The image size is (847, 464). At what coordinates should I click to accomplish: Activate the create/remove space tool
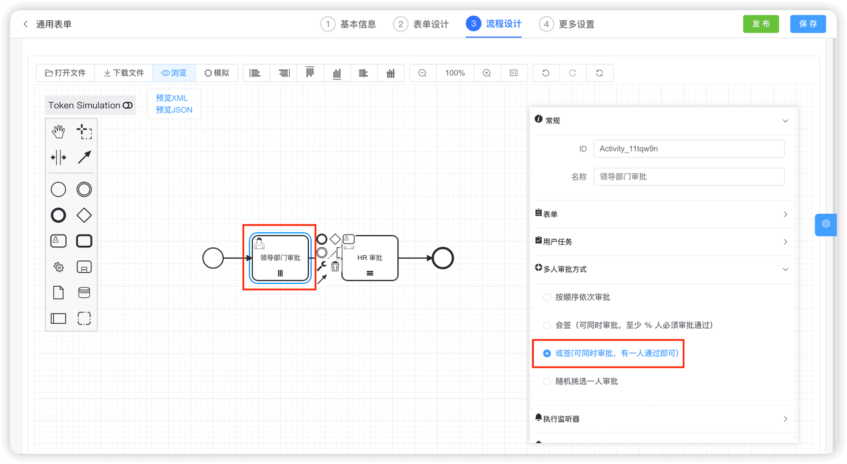58,157
